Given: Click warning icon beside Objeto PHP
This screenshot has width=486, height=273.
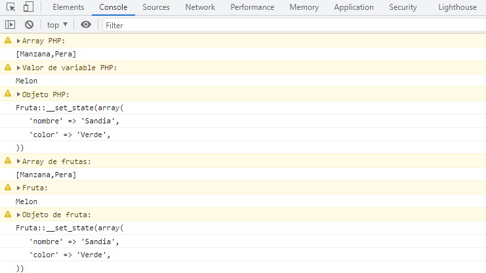Looking at the screenshot, I should pyautogui.click(x=8, y=94).
